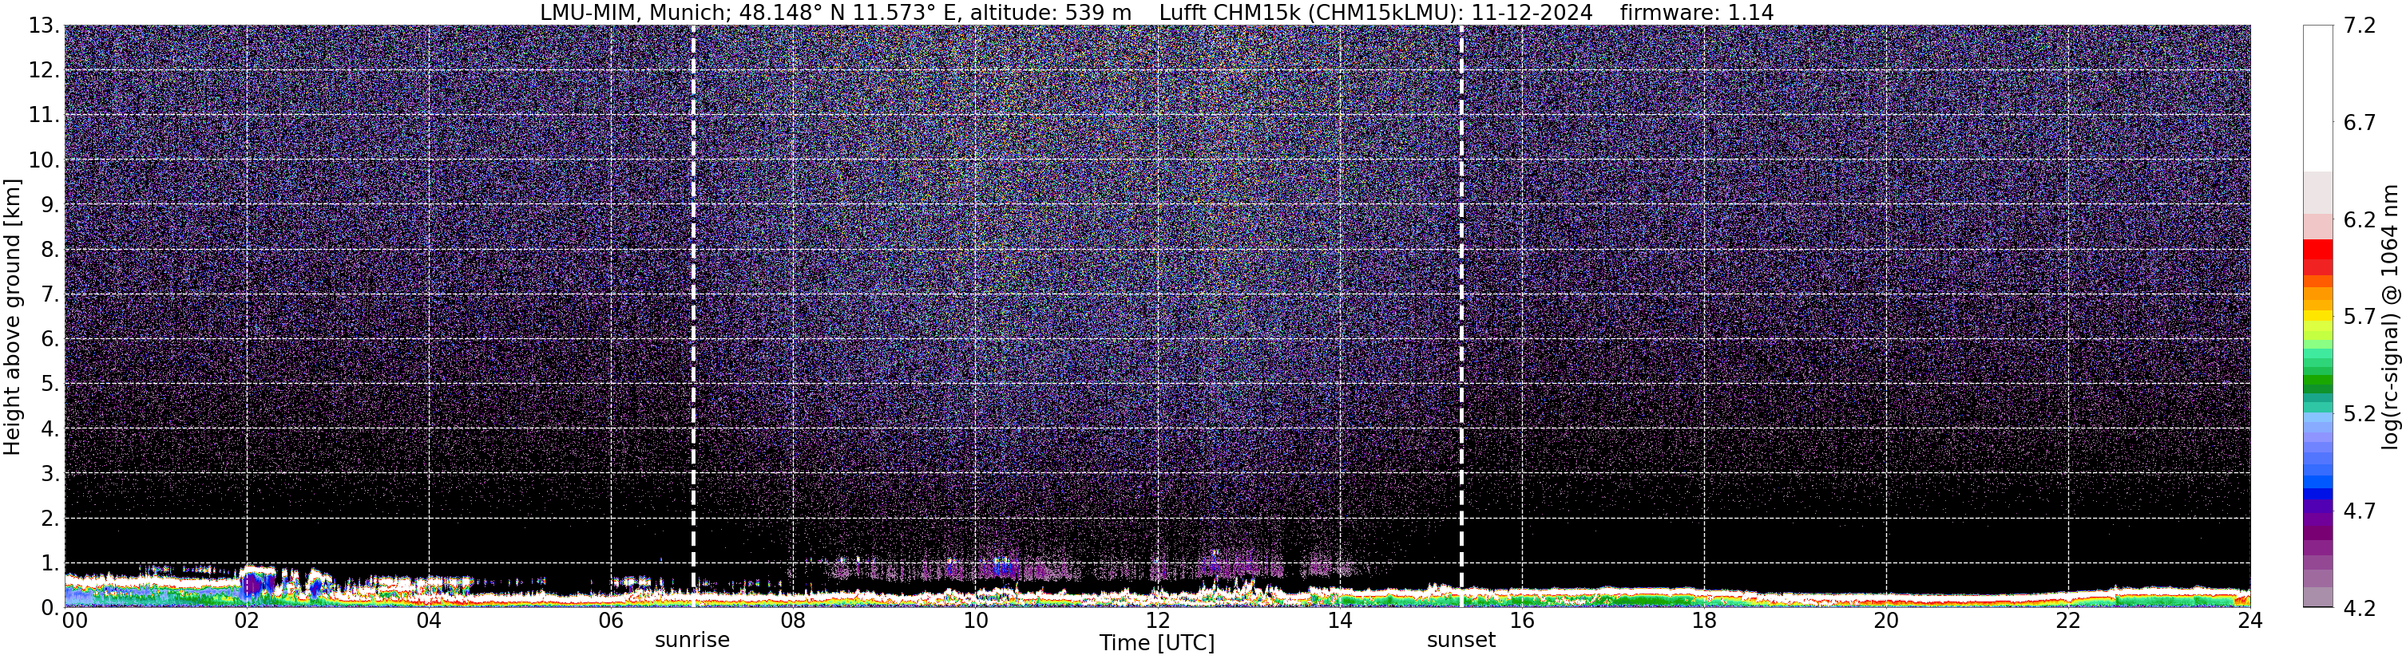Click the 'sunset' label below the axis
Viewport: 2406px width, 659px height.
pos(1461,641)
